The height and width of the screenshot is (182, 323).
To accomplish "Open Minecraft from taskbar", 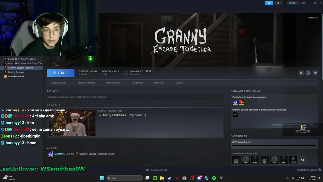I will (x=155, y=178).
